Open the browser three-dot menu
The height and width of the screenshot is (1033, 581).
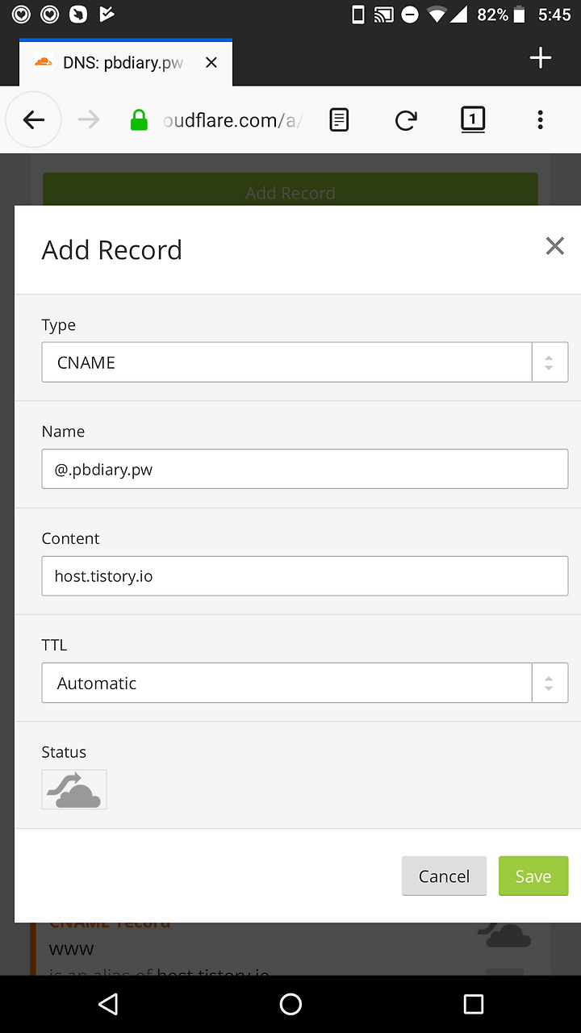pos(540,120)
